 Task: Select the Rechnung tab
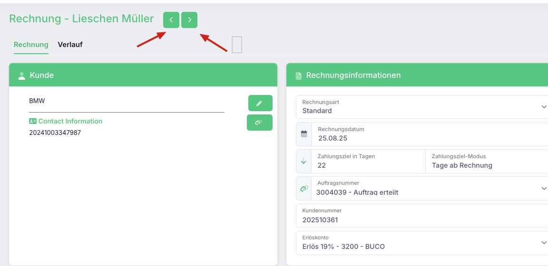point(31,45)
